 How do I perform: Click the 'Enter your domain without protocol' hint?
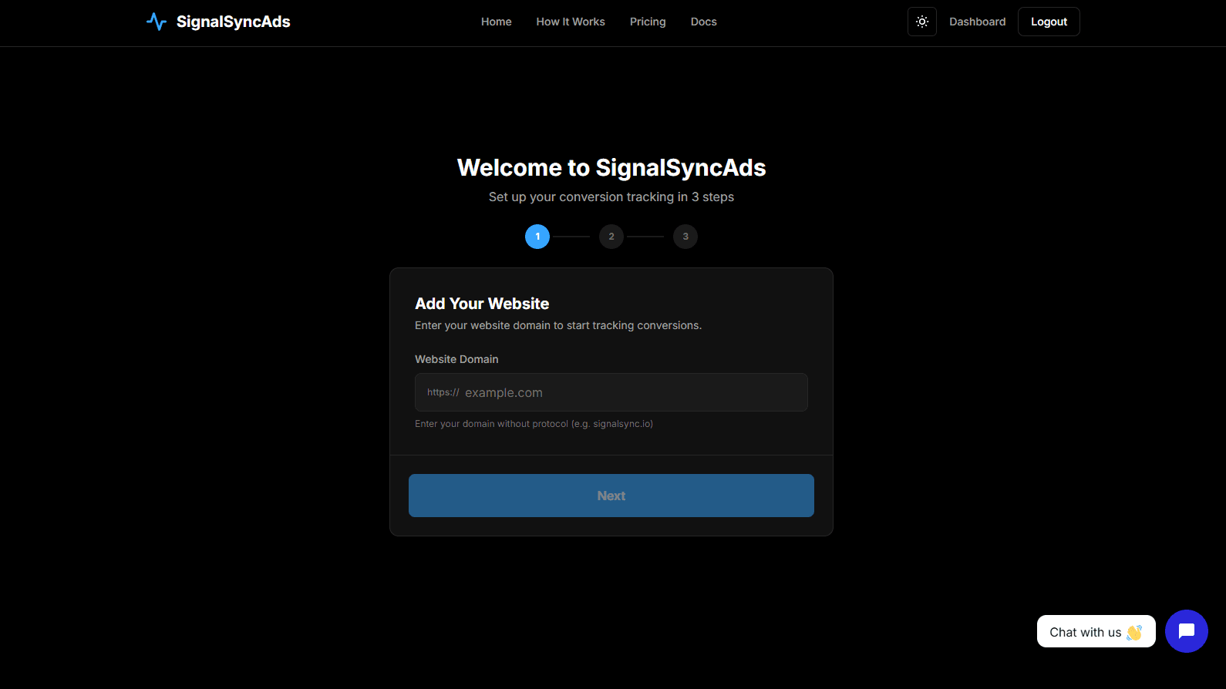click(x=534, y=424)
